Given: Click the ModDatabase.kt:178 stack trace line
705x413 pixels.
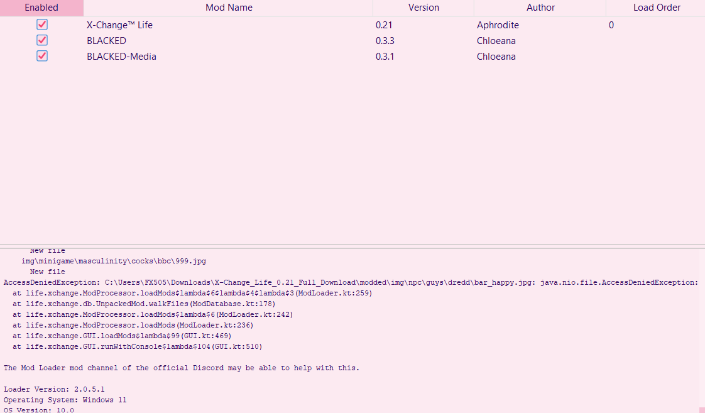Looking at the screenshot, I should pos(144,304).
